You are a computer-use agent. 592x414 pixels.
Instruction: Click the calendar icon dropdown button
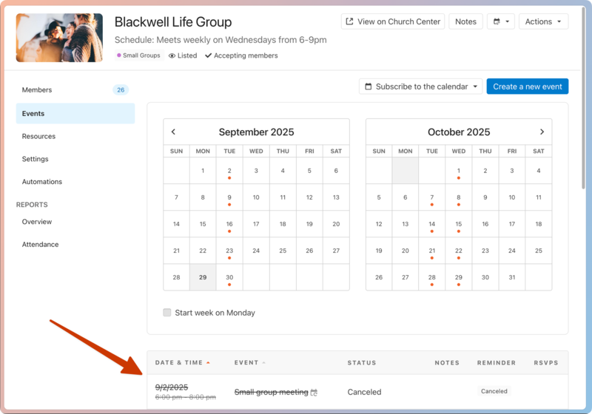tap(501, 22)
